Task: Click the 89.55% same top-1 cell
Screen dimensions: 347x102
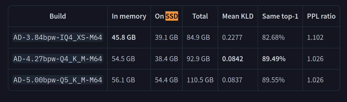Action: click(273, 80)
